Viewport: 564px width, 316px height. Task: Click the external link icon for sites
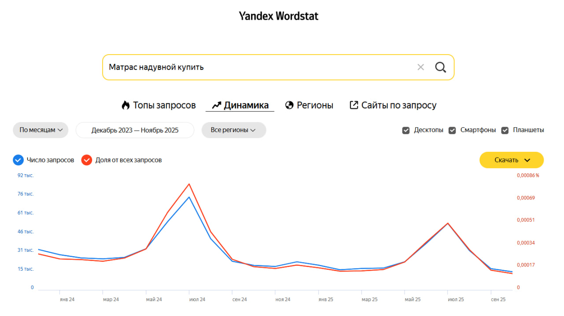[x=354, y=105]
